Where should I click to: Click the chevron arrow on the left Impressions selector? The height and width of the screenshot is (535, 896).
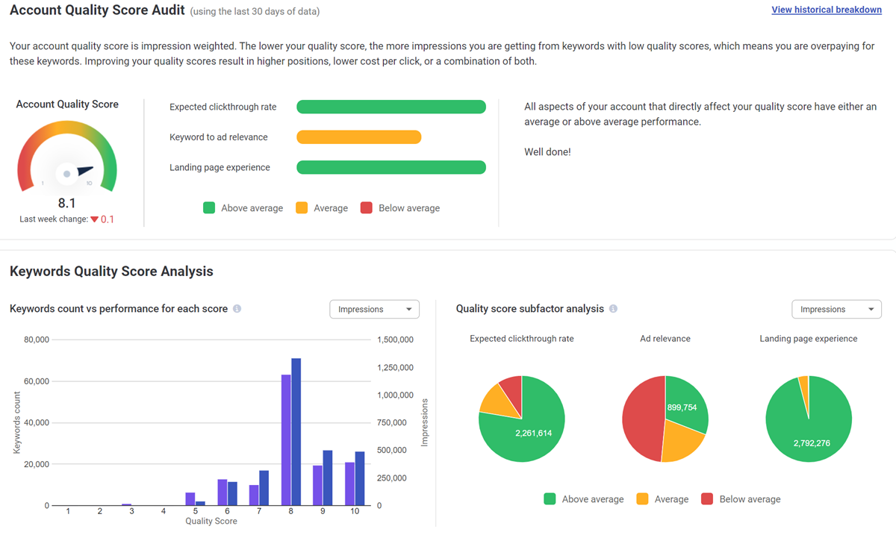coord(409,309)
